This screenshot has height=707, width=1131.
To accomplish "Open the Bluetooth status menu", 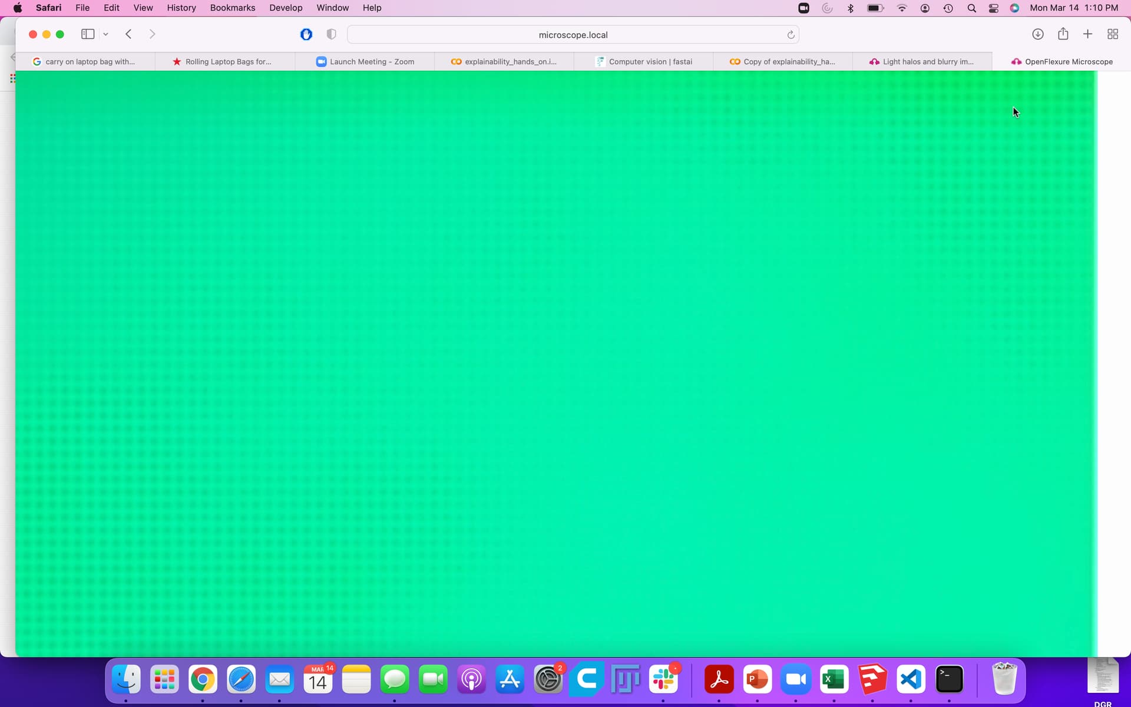I will coord(850,8).
